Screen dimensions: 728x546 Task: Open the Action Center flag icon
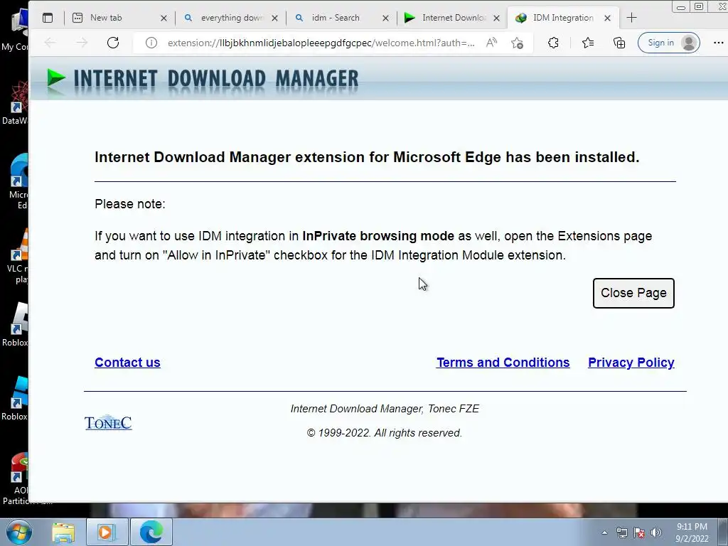tap(639, 533)
